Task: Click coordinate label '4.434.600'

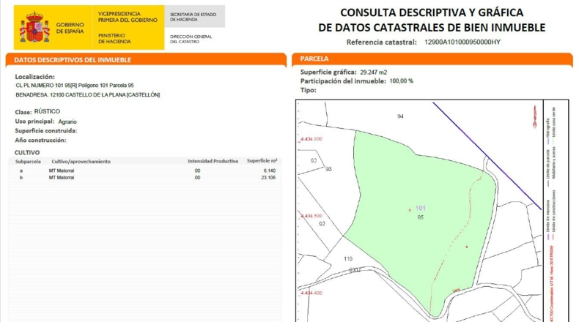Action: click(311, 139)
